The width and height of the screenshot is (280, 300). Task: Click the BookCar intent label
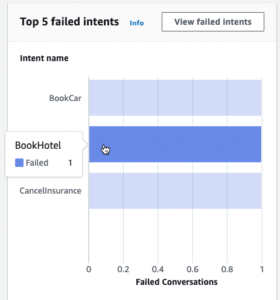pos(65,98)
